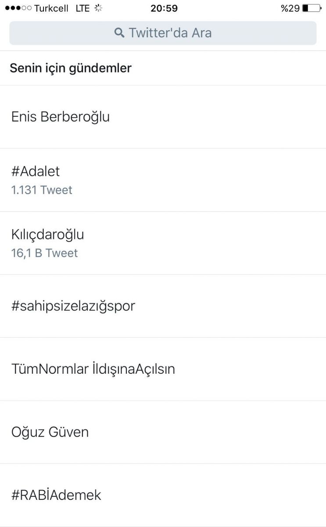
Task: Select the Kılıçdaroğlu trending topic
Action: tap(47, 235)
